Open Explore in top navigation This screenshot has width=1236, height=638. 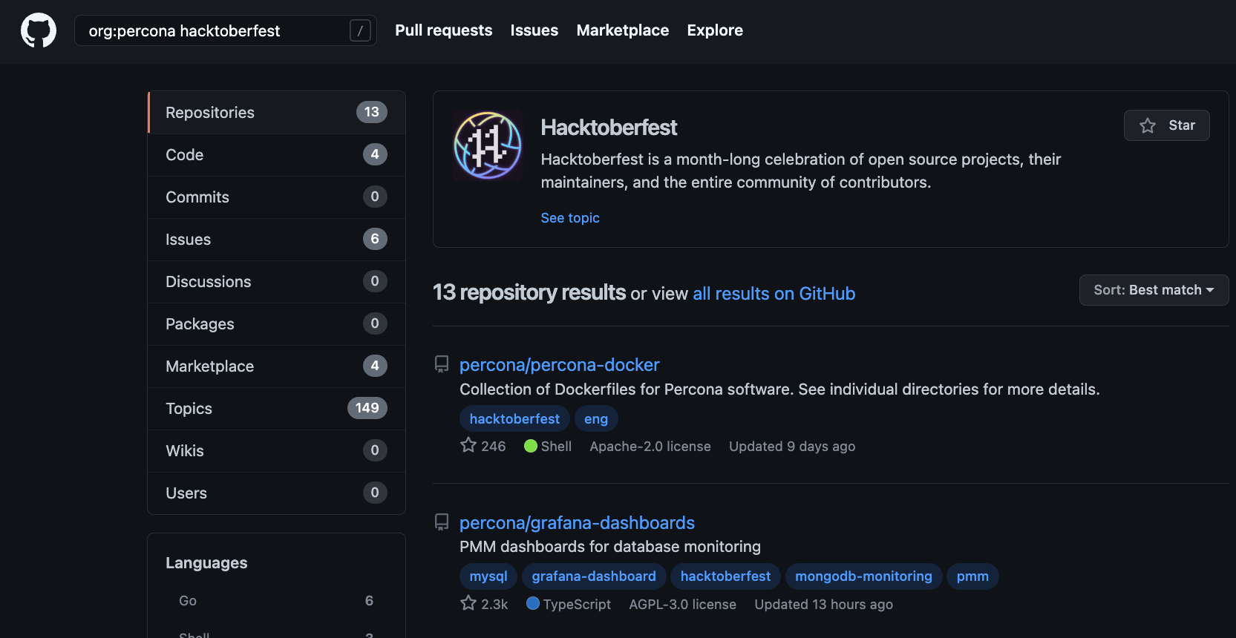(x=715, y=30)
